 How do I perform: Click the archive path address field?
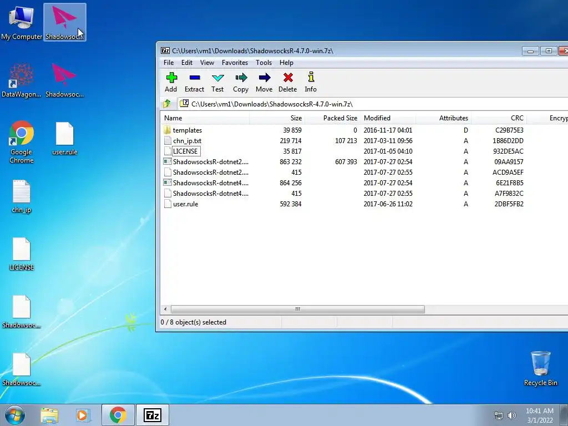pyautogui.click(x=373, y=104)
